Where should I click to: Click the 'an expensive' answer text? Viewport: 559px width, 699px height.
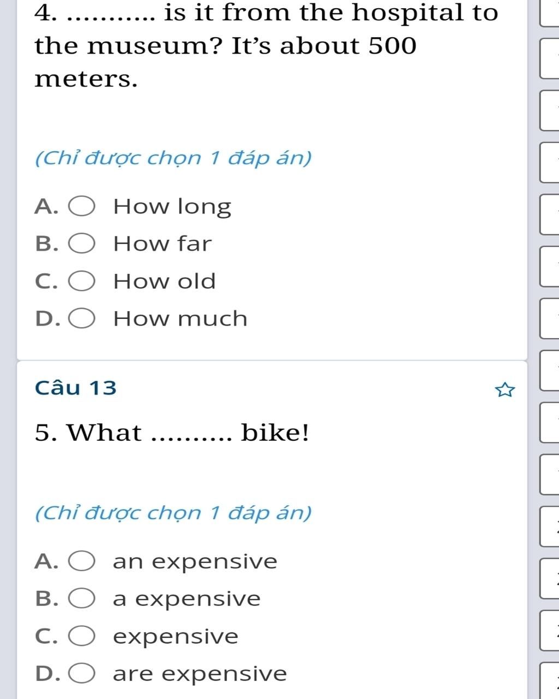click(x=195, y=561)
